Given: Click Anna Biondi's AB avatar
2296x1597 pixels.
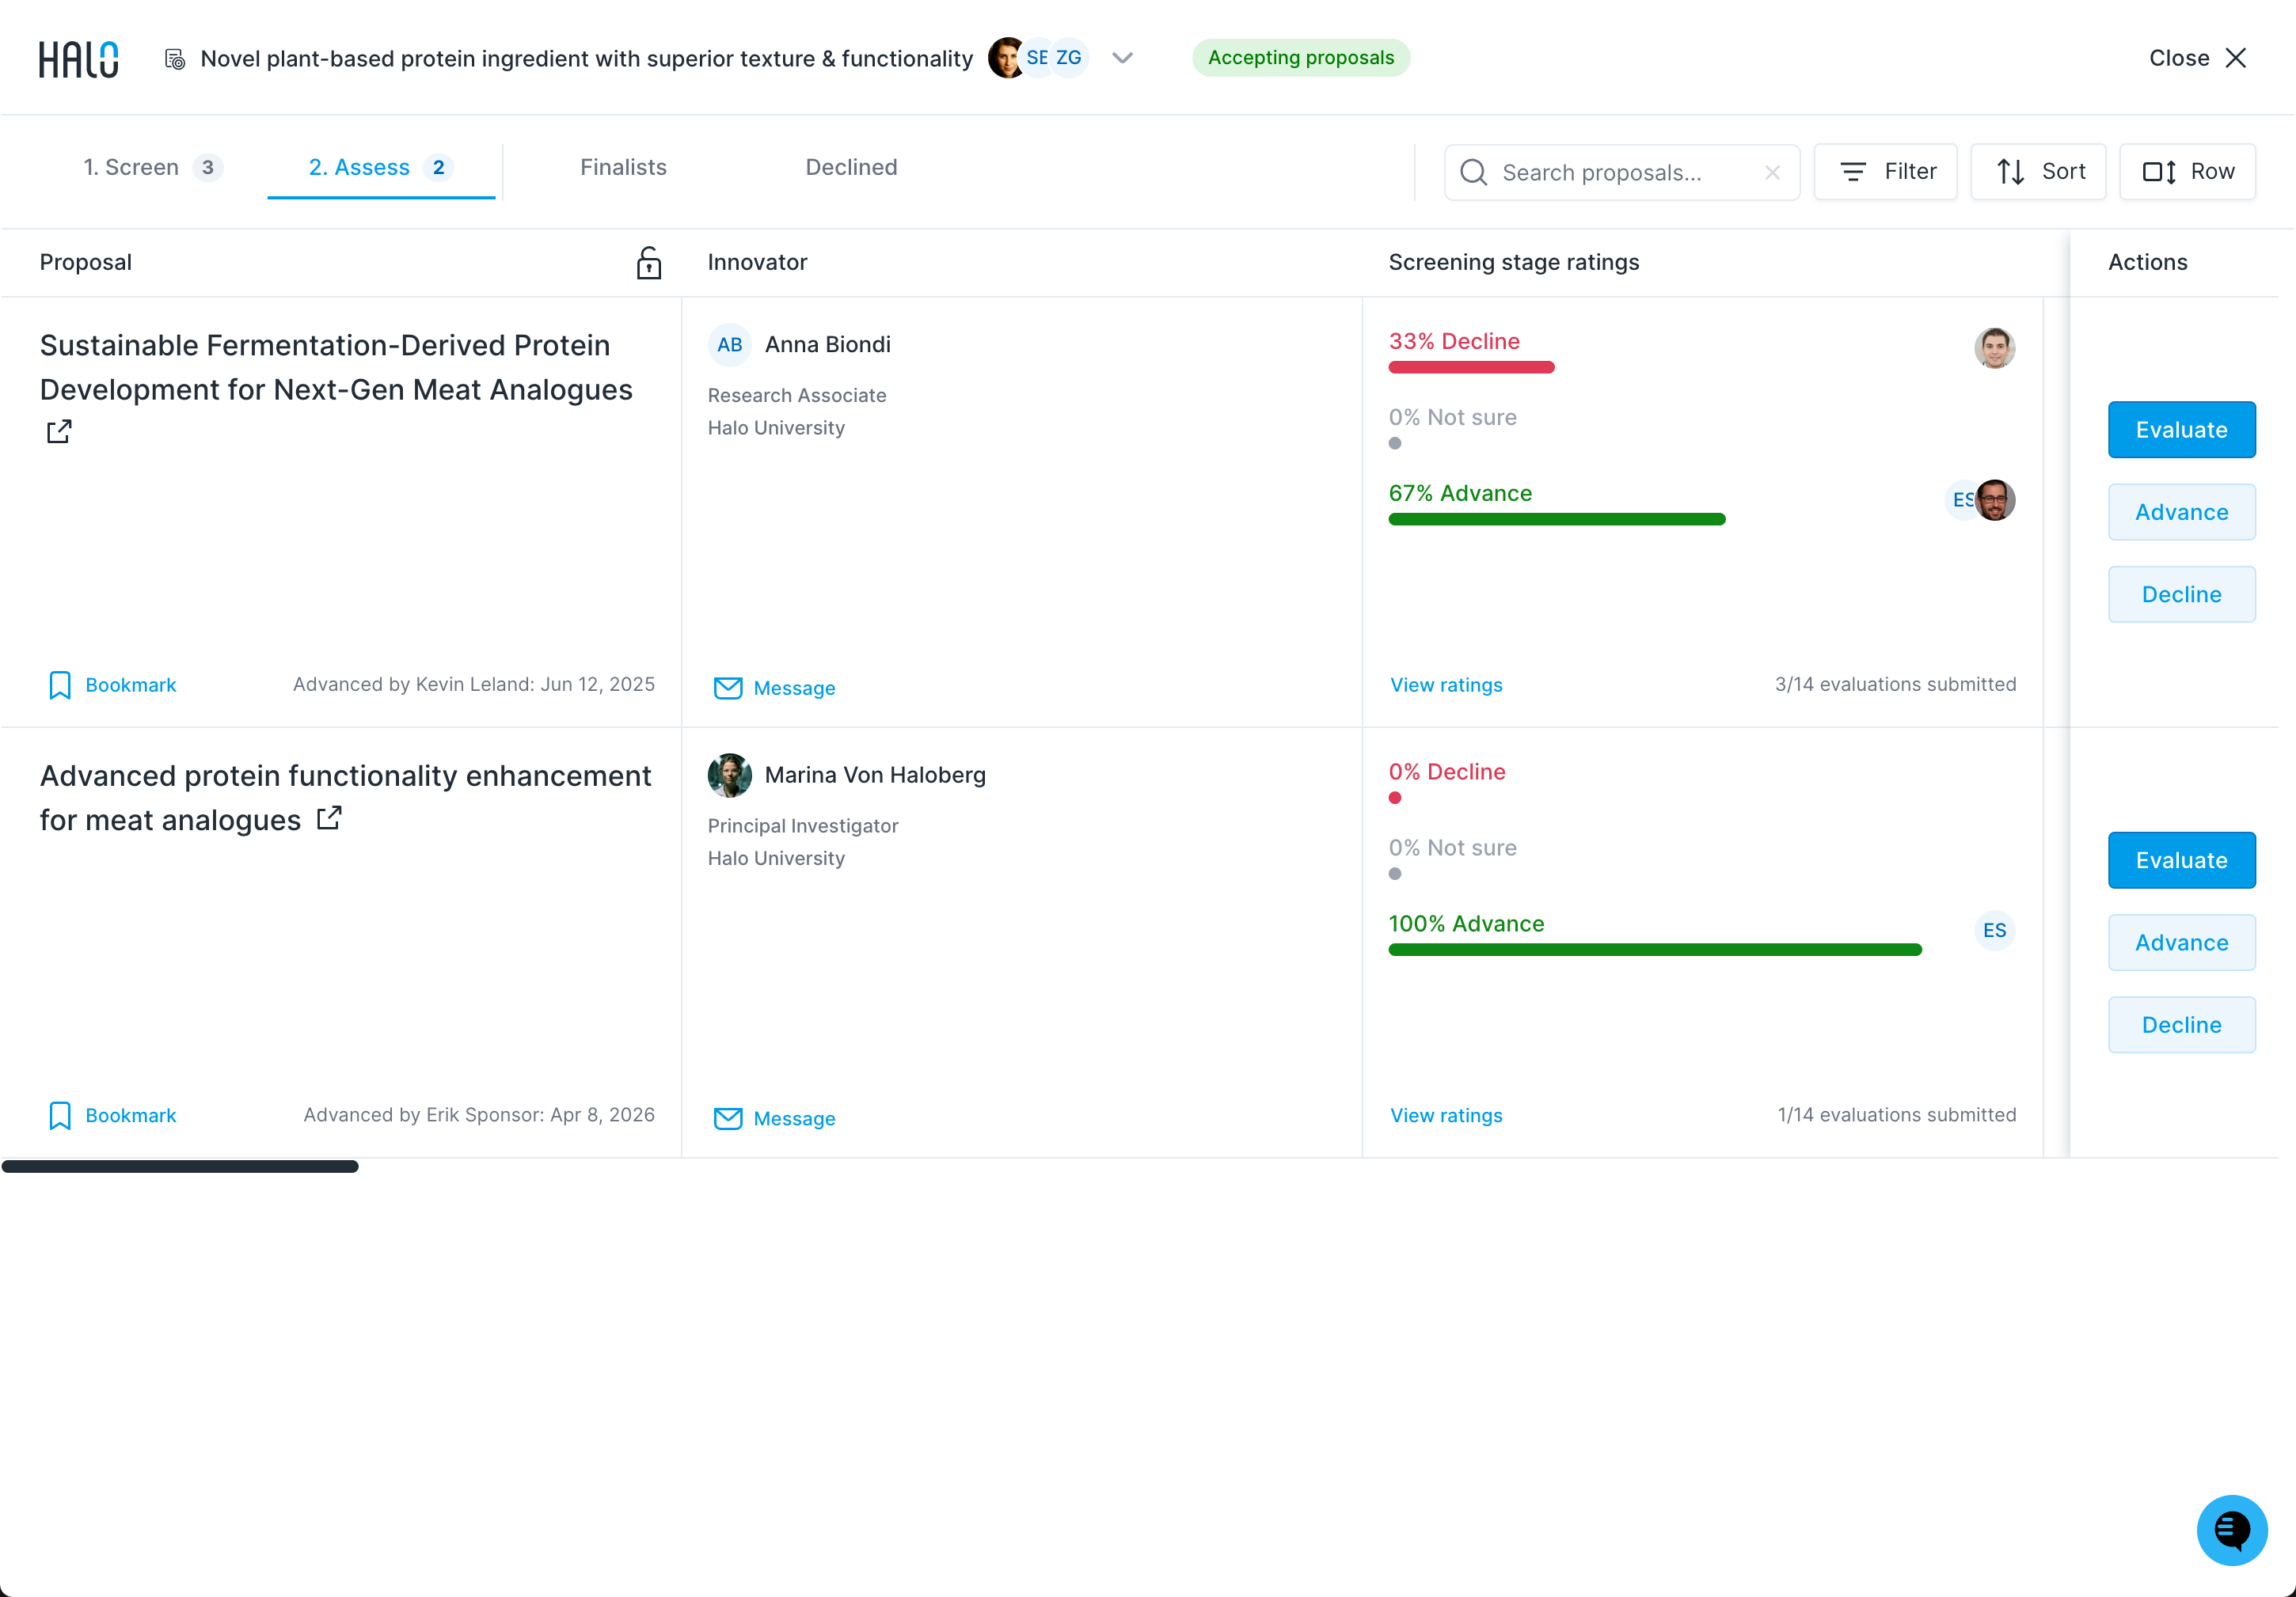Looking at the screenshot, I should (x=729, y=345).
